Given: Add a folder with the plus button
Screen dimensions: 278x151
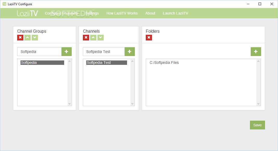Looking at the screenshot, I should (x=256, y=52).
